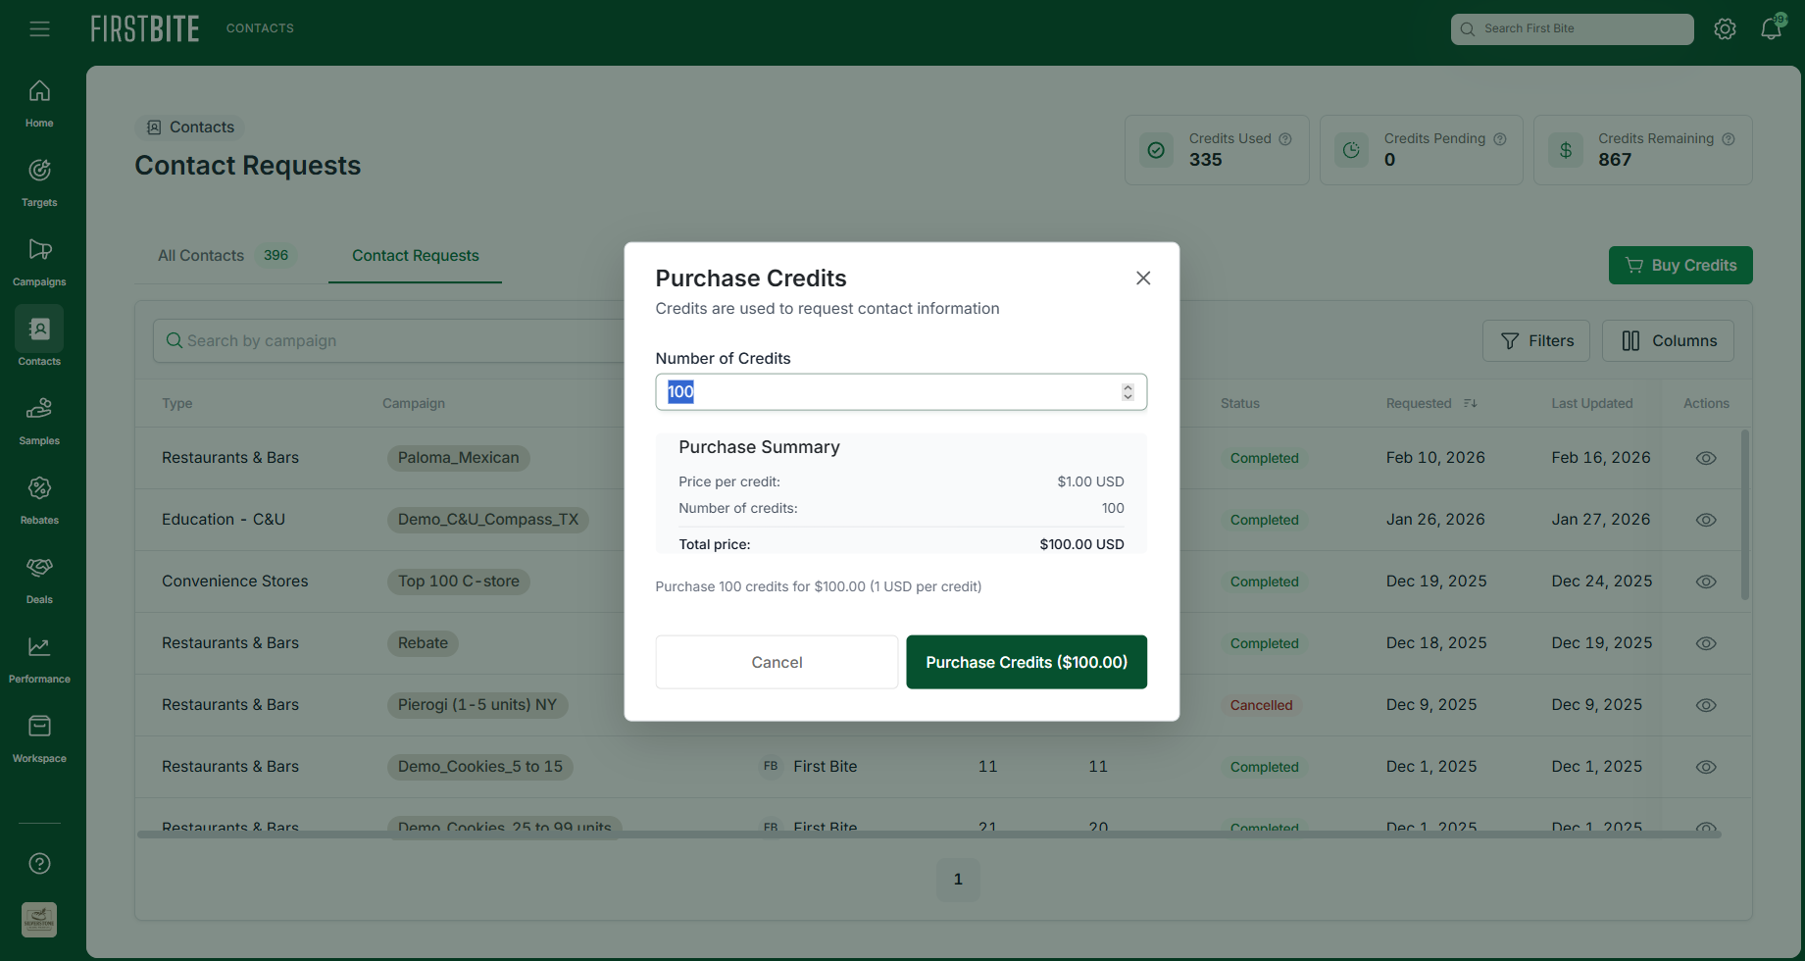The height and width of the screenshot is (961, 1805).
Task: Sort by the Requested column
Action: (1430, 403)
